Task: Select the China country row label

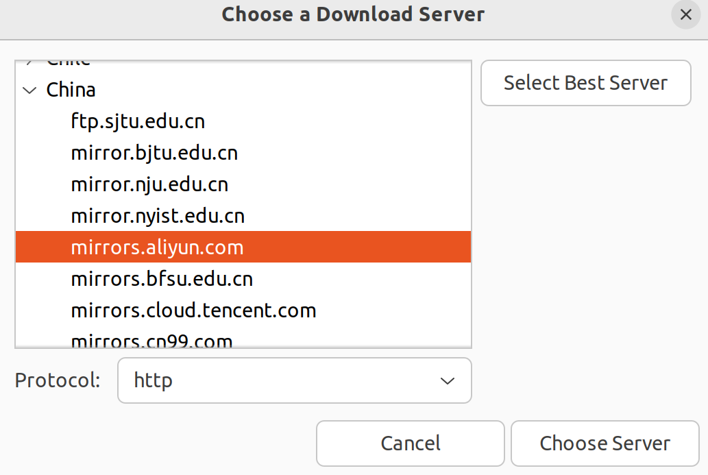Action: (x=71, y=90)
